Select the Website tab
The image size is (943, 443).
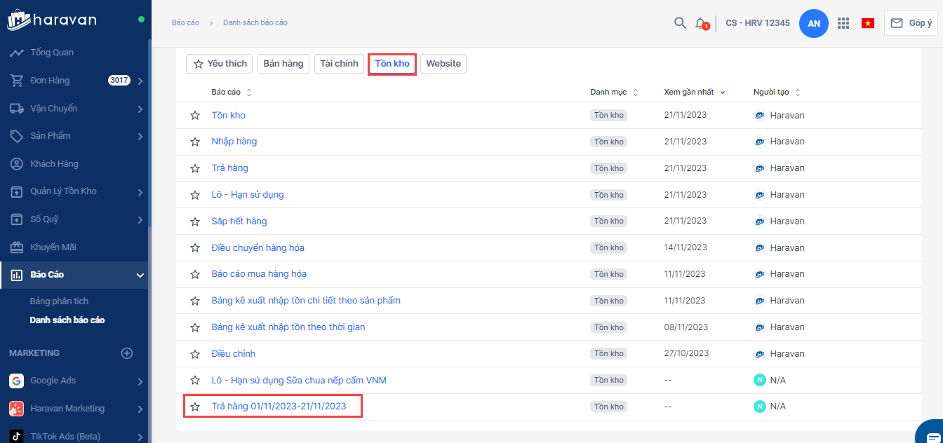click(x=443, y=64)
